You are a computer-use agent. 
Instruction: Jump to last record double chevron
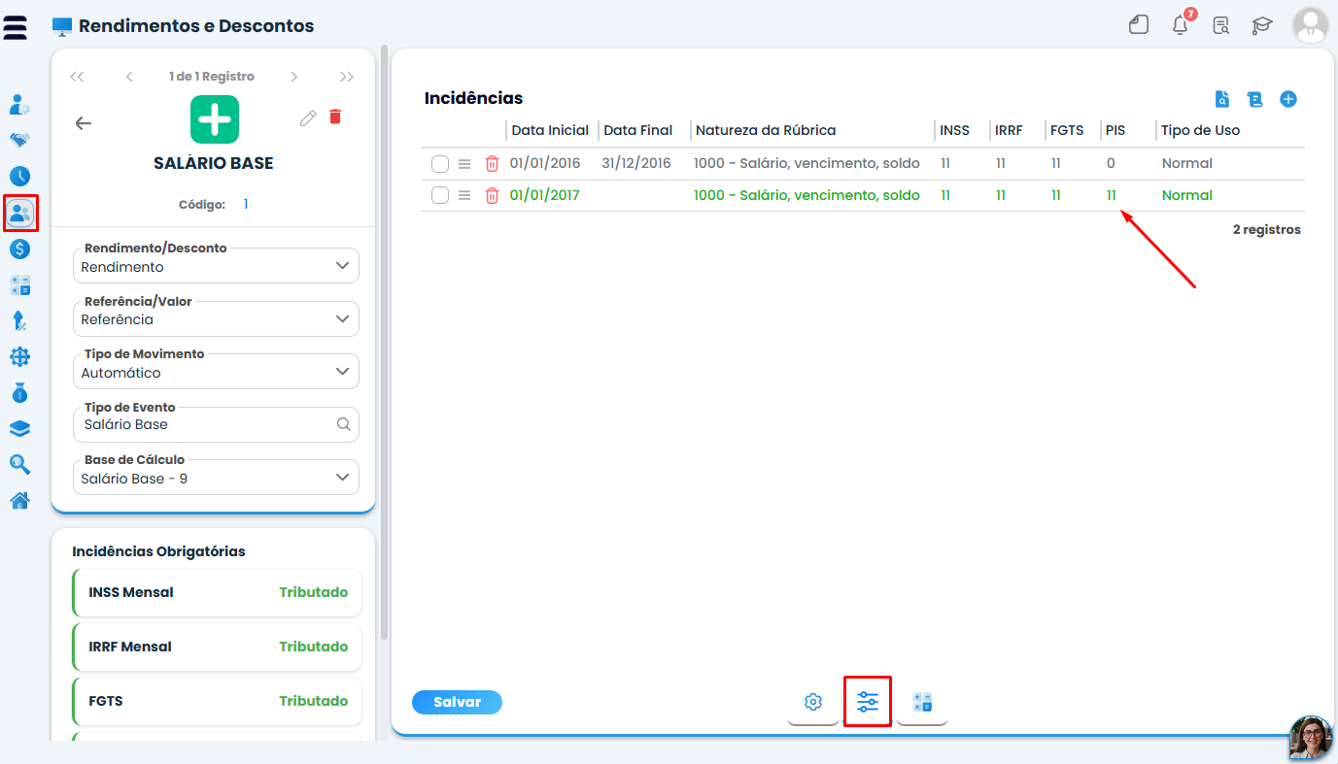[x=347, y=77]
